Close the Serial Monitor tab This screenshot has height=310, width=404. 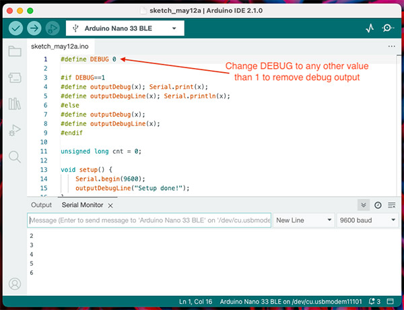pos(110,206)
